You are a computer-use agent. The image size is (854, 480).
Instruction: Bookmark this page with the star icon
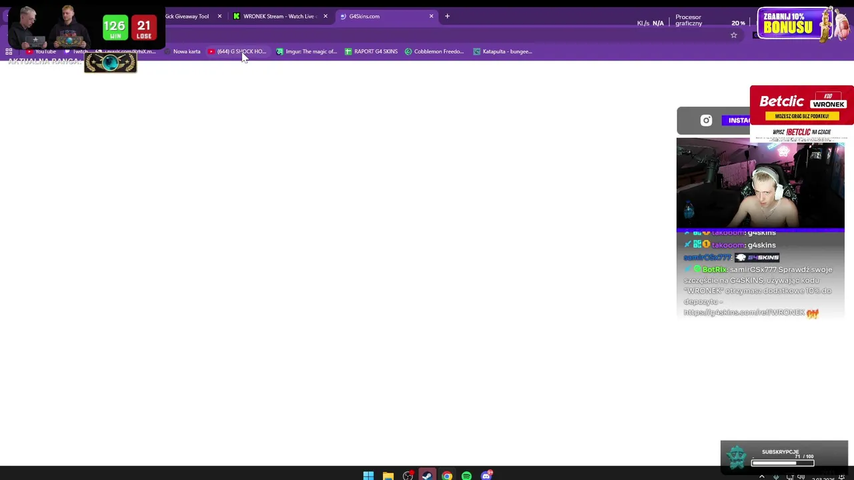(734, 35)
